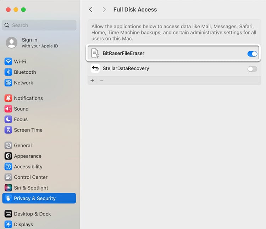
Task: Remove the application using the minus button
Action: coord(102,80)
